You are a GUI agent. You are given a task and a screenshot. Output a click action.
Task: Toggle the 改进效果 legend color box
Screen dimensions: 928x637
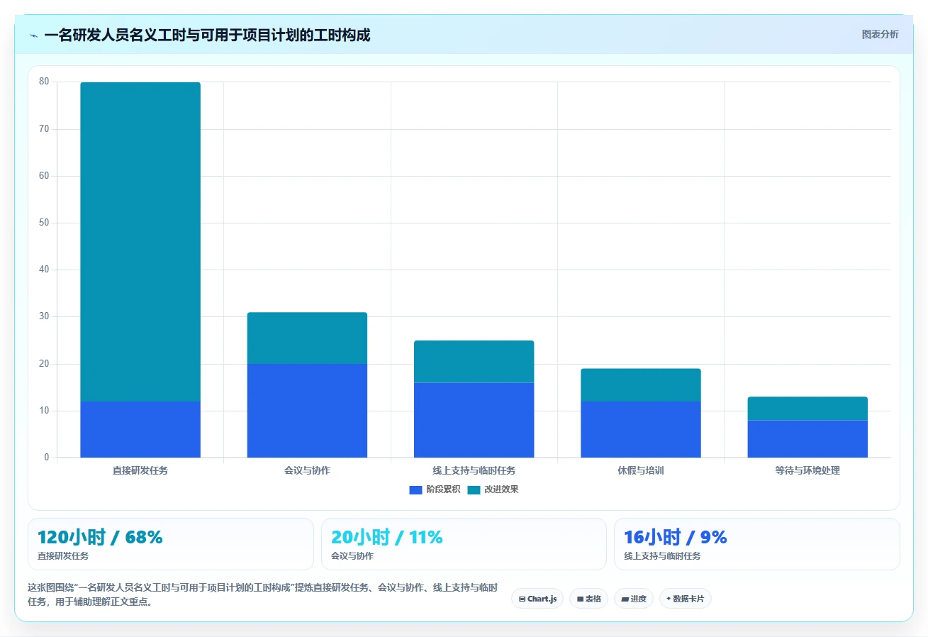click(x=474, y=489)
